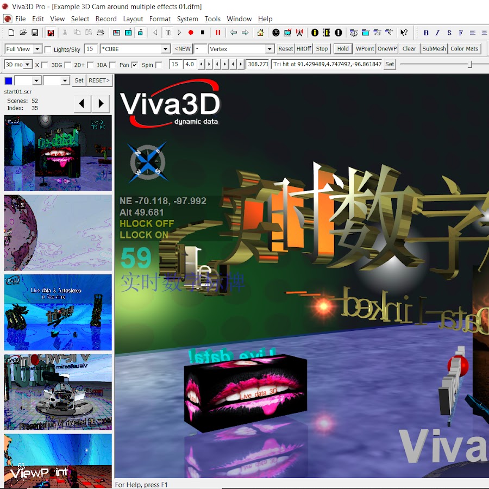Viewport: 489px width, 489px height.
Task: Click the Hold button
Action: tap(343, 49)
